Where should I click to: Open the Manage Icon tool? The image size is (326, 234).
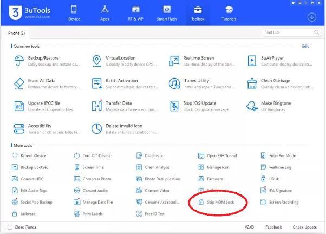click(214, 167)
